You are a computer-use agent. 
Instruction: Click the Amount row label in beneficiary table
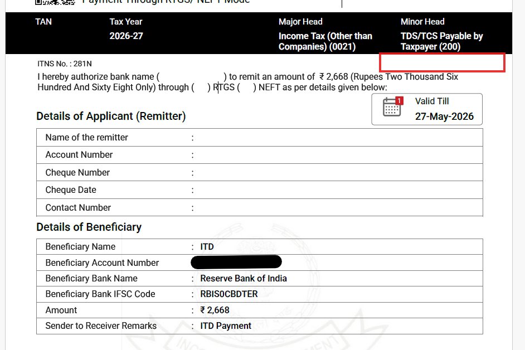click(x=61, y=310)
